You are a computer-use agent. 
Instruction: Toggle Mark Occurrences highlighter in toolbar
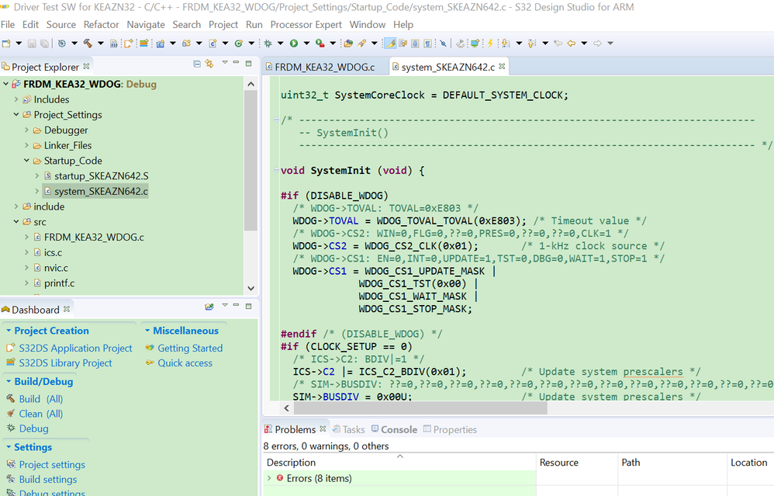[390, 43]
